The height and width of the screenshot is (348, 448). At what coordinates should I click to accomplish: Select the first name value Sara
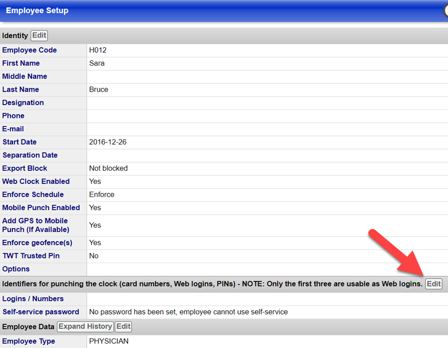97,63
